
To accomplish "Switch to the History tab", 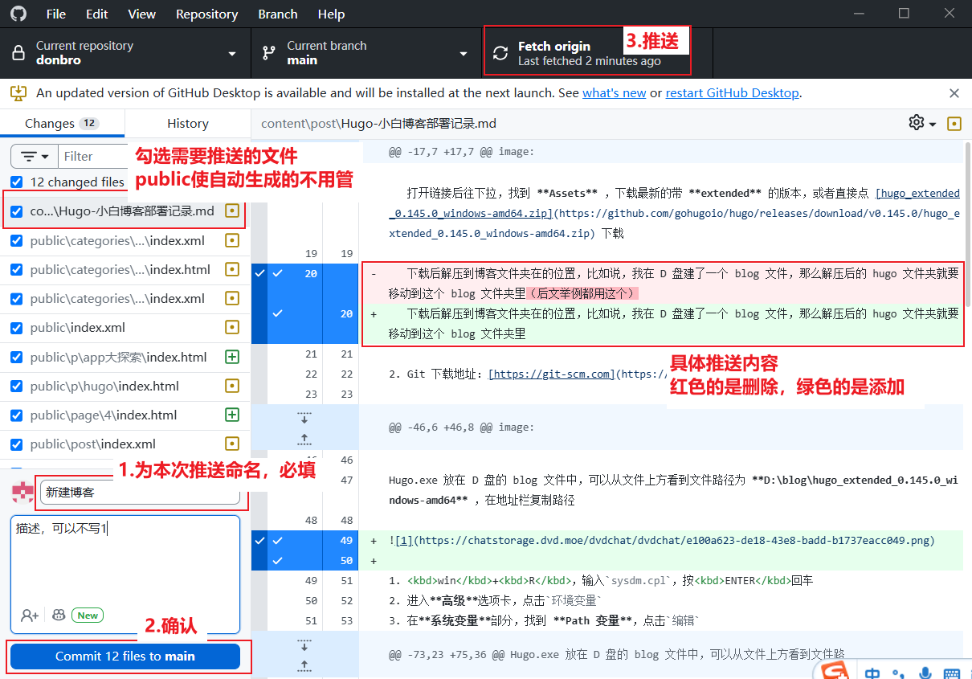I will pyautogui.click(x=188, y=123).
